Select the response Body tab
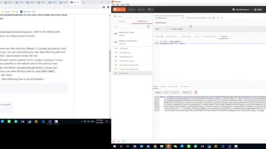Viewport: 266px width, 149px height. click(155, 87)
